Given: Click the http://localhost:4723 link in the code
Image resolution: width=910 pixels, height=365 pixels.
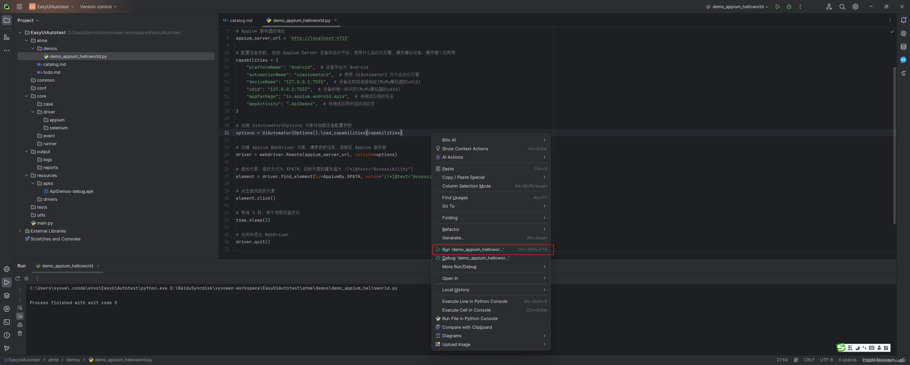Looking at the screenshot, I should [319, 38].
